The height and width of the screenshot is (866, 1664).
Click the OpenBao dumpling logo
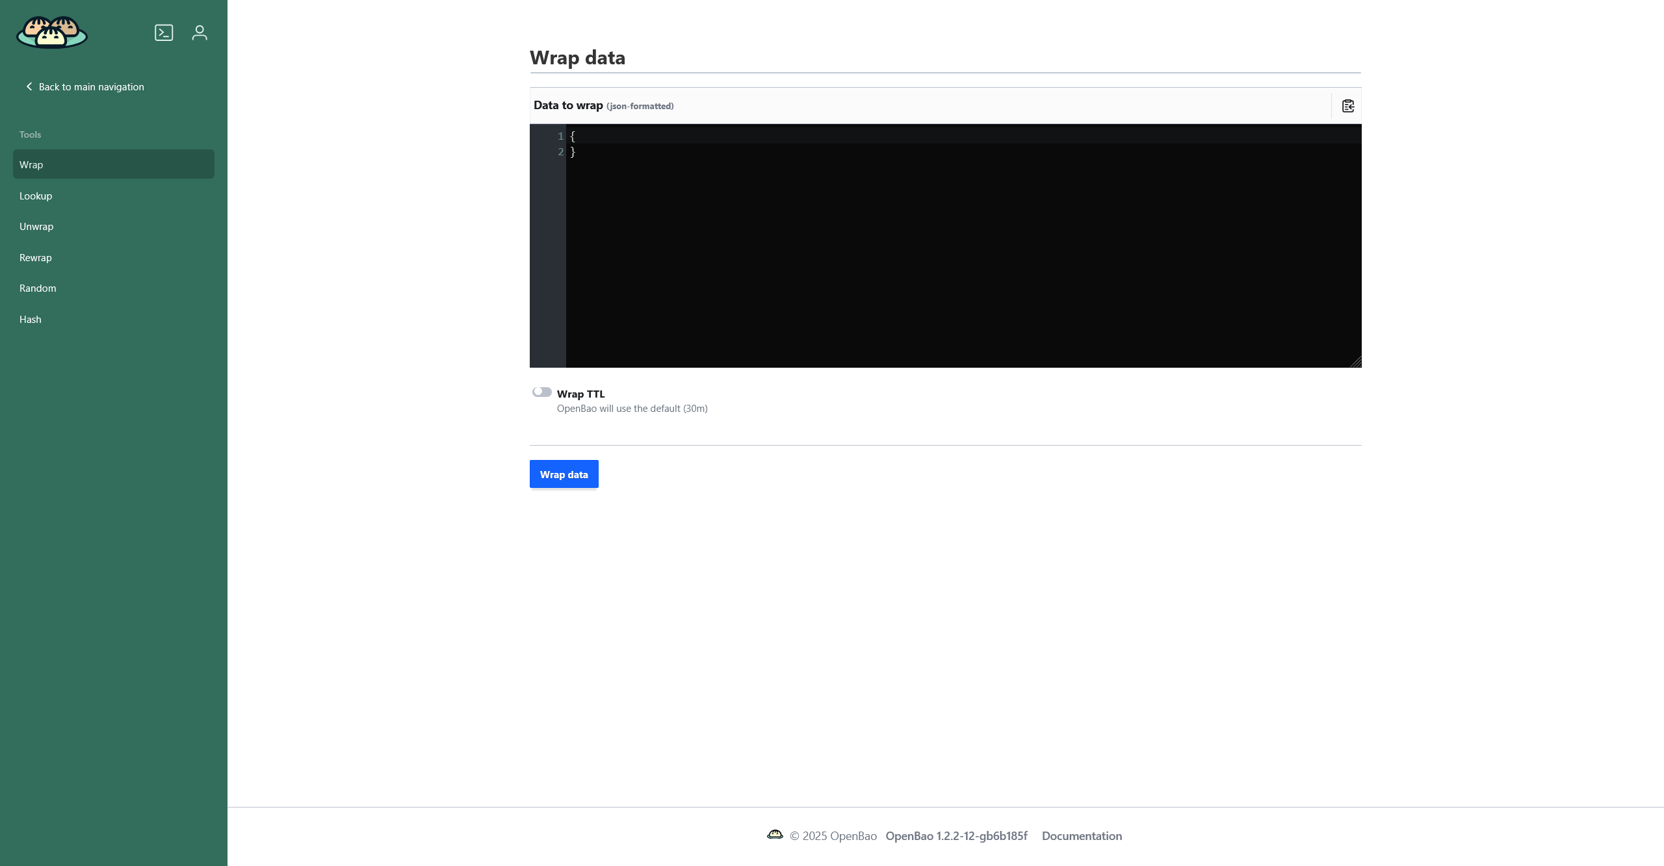tap(52, 32)
